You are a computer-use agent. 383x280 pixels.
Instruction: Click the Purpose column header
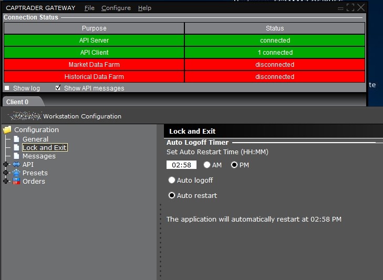tap(94, 28)
